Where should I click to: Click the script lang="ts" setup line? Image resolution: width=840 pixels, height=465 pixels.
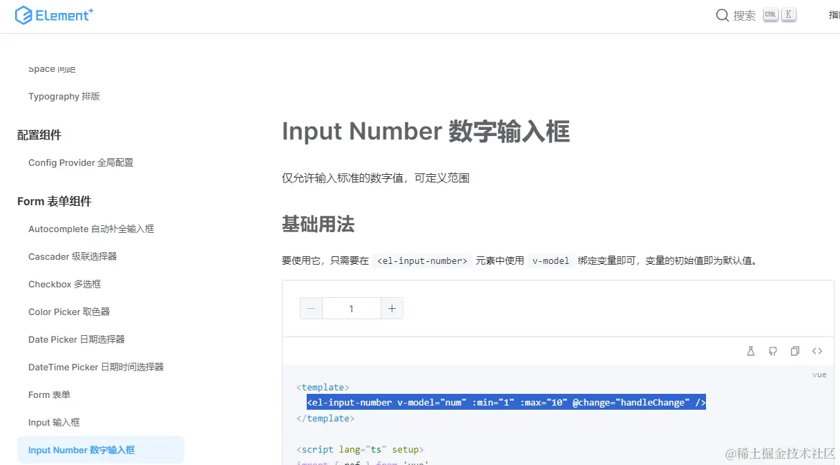pyautogui.click(x=360, y=449)
